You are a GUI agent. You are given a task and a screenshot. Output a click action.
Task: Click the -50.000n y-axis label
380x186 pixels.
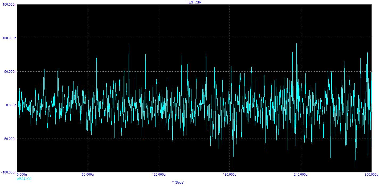click(10, 139)
